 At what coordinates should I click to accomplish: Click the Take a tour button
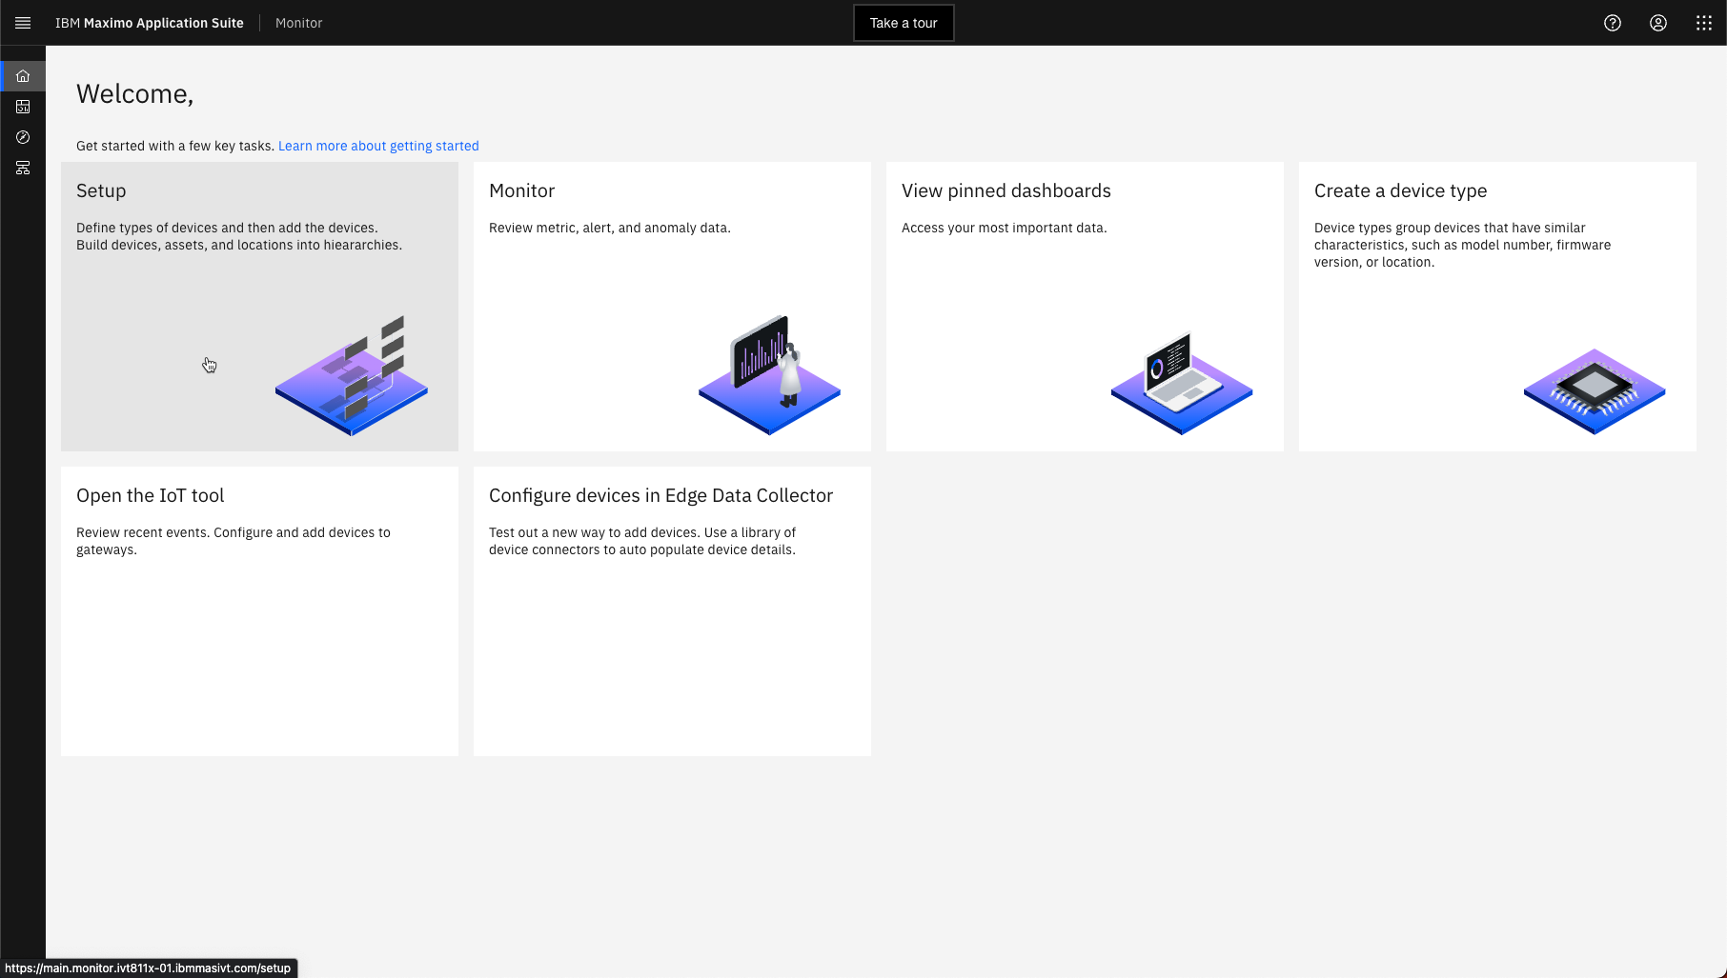click(904, 23)
